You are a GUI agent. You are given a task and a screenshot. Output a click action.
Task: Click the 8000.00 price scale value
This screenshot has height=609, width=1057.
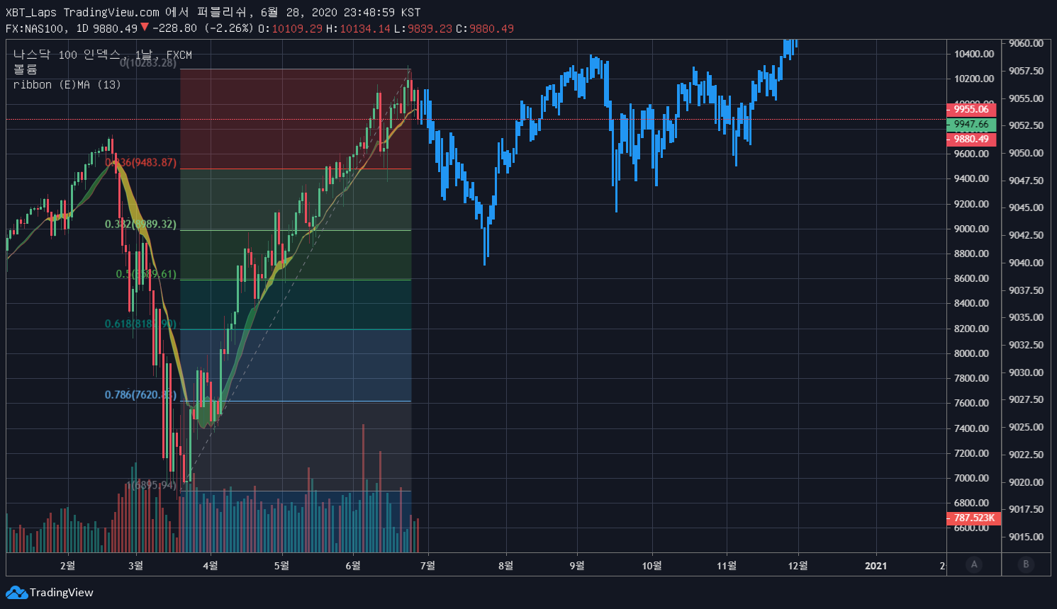[x=971, y=353]
